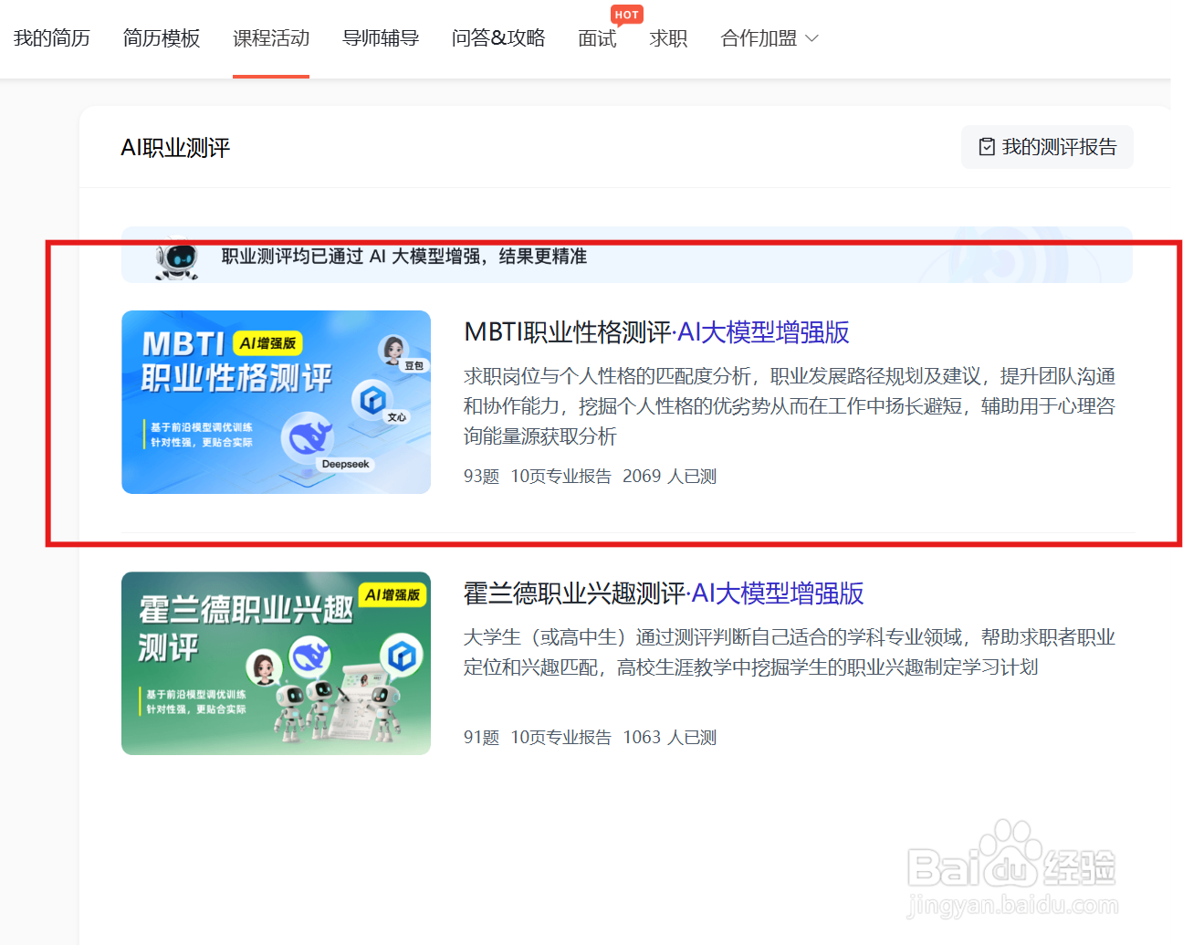
Task: Open the 霍兰德职业兴趣测评 title link
Action: [574, 593]
